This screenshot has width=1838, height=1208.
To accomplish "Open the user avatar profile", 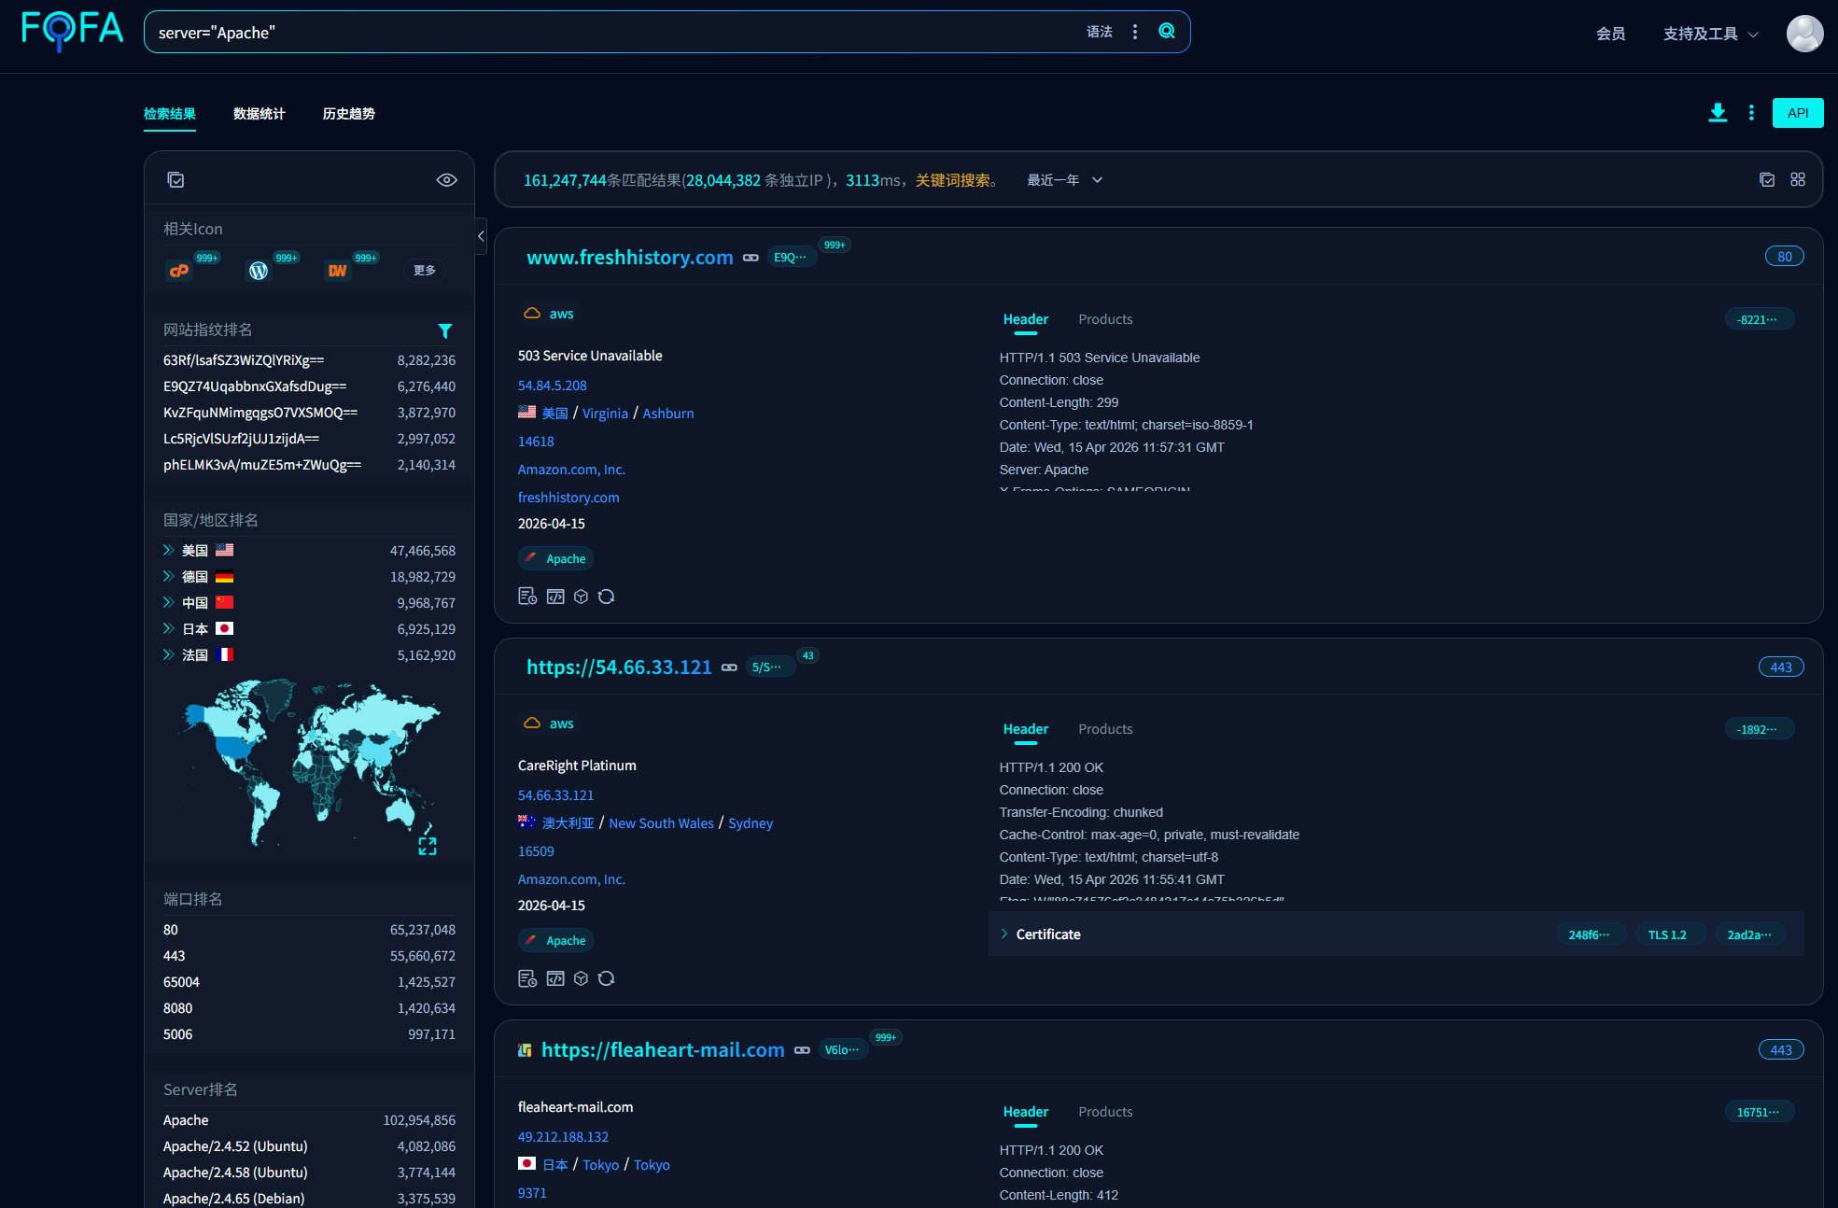I will point(1804,34).
